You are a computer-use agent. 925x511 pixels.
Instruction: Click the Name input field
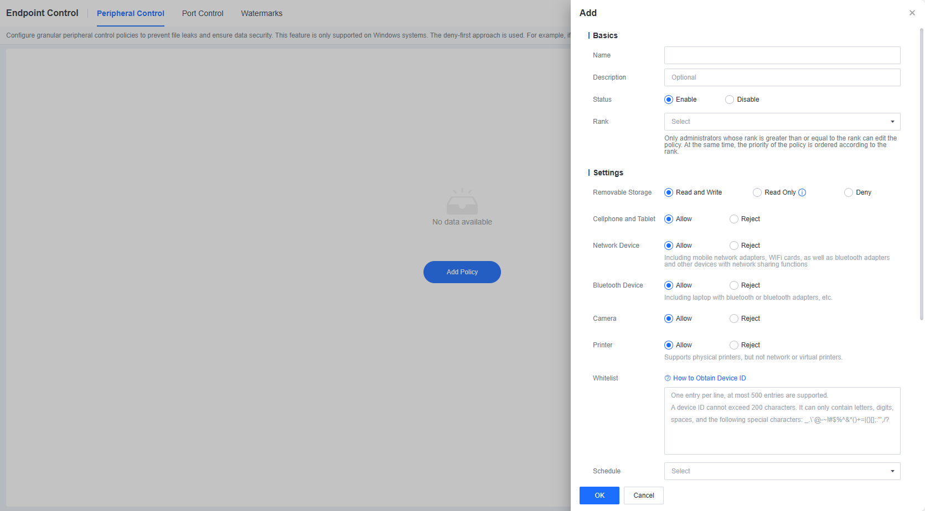pyautogui.click(x=782, y=55)
